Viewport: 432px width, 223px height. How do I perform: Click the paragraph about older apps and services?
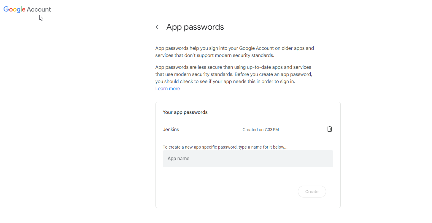pyautogui.click(x=234, y=52)
